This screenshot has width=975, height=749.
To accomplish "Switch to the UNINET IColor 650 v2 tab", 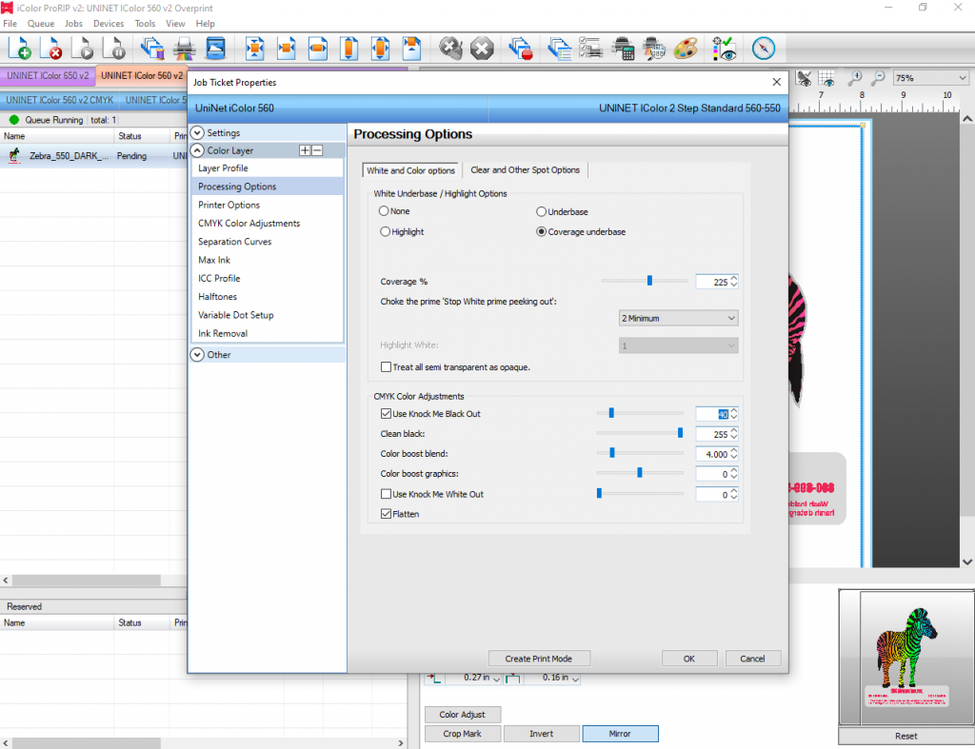I will coord(48,76).
